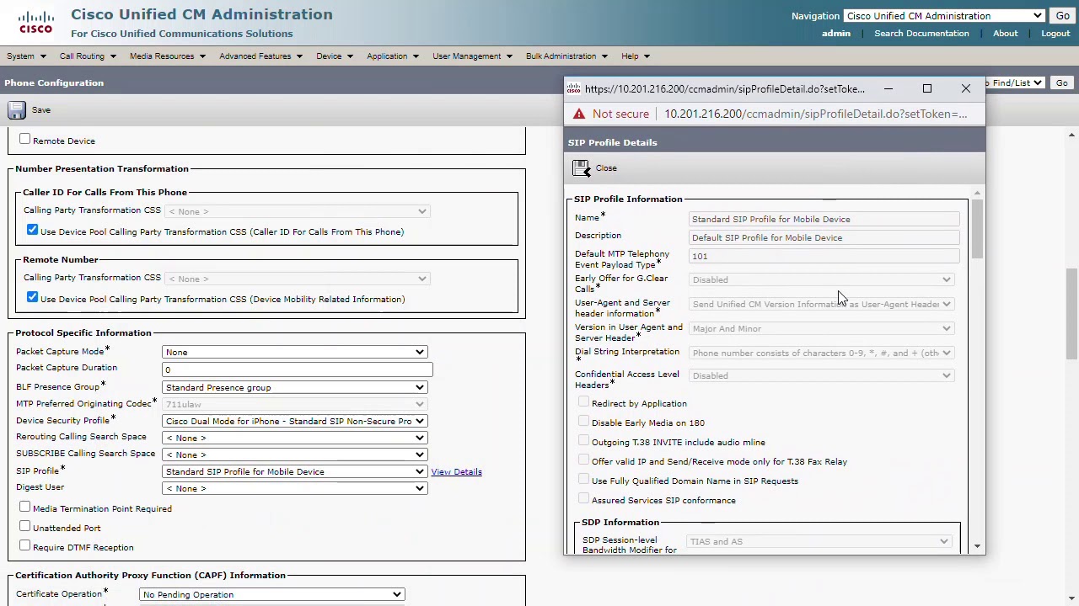Open the SDP Session-level Bandwidth Modifier dropdown
Screen dimensions: 1079x606
819,541
